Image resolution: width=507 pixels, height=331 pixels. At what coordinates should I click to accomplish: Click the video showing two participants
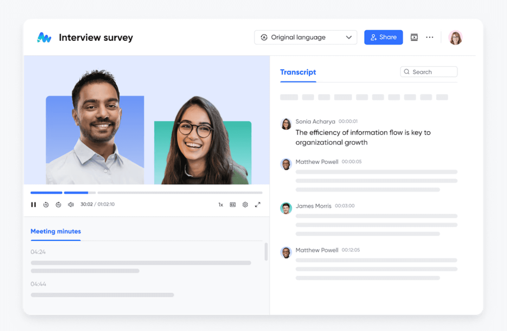tap(147, 120)
